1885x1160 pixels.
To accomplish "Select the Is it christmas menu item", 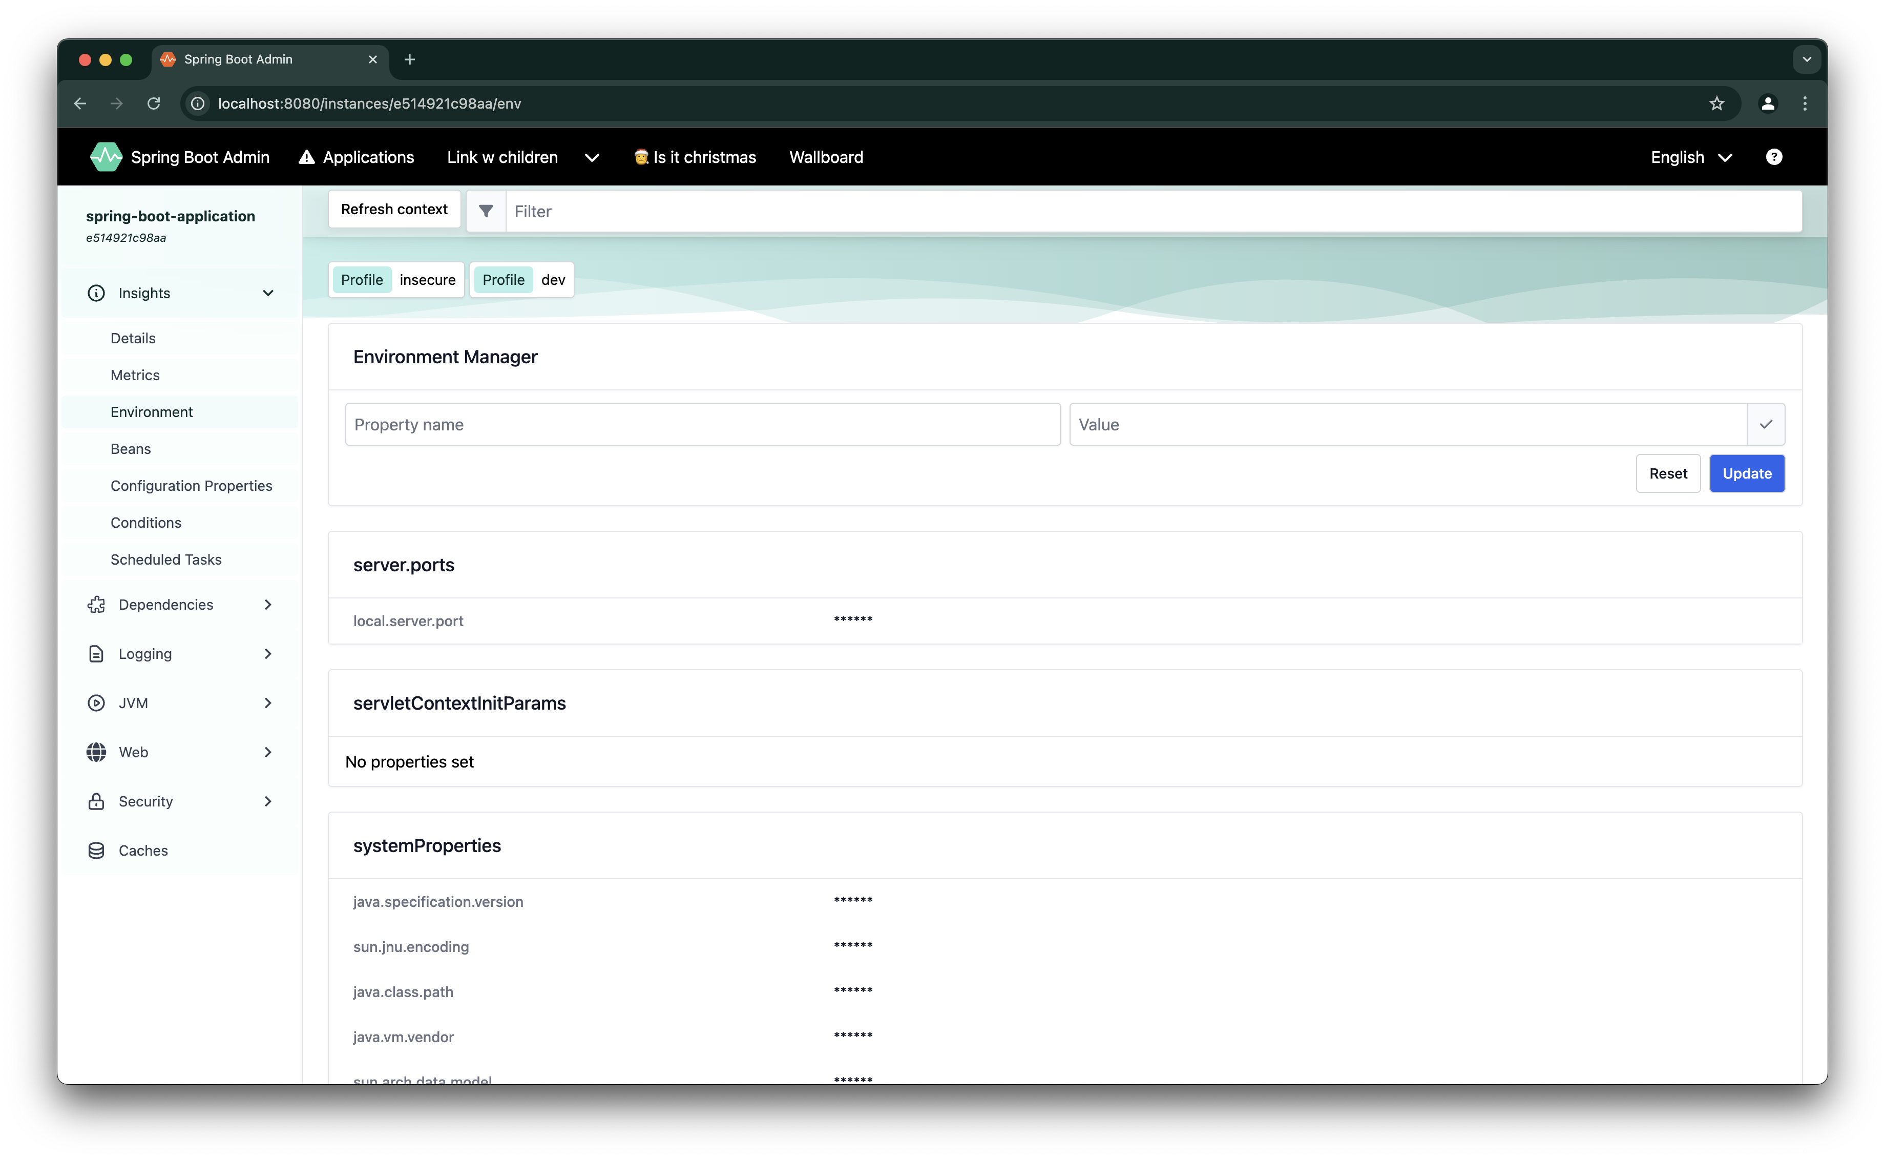I will (x=695, y=156).
